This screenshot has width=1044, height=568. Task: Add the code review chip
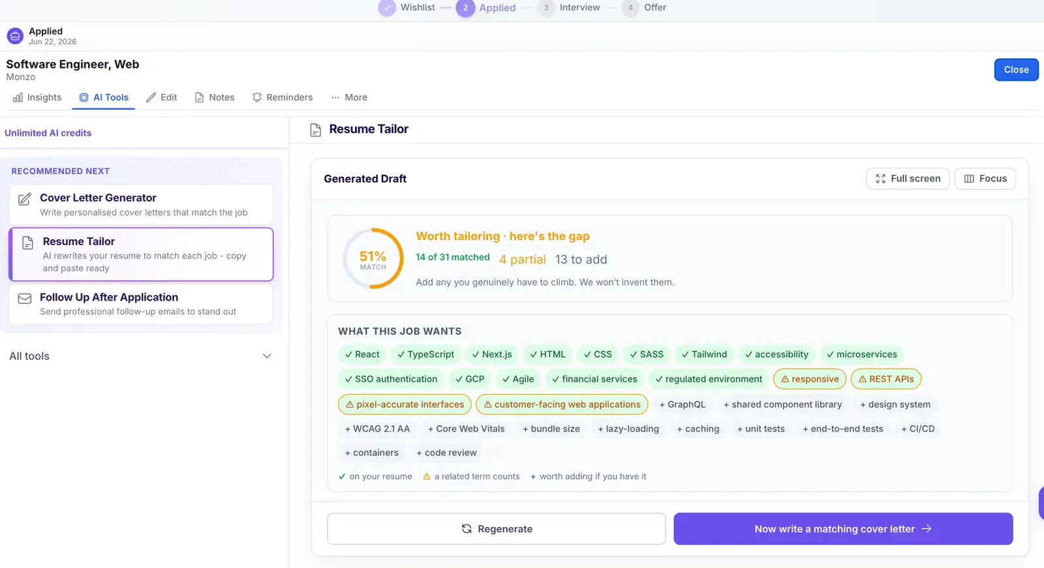pos(446,453)
